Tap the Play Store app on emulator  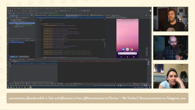click(x=127, y=50)
